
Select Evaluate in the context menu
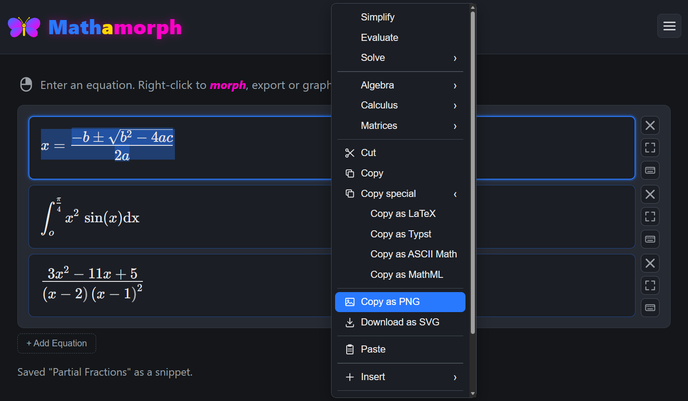click(400, 38)
